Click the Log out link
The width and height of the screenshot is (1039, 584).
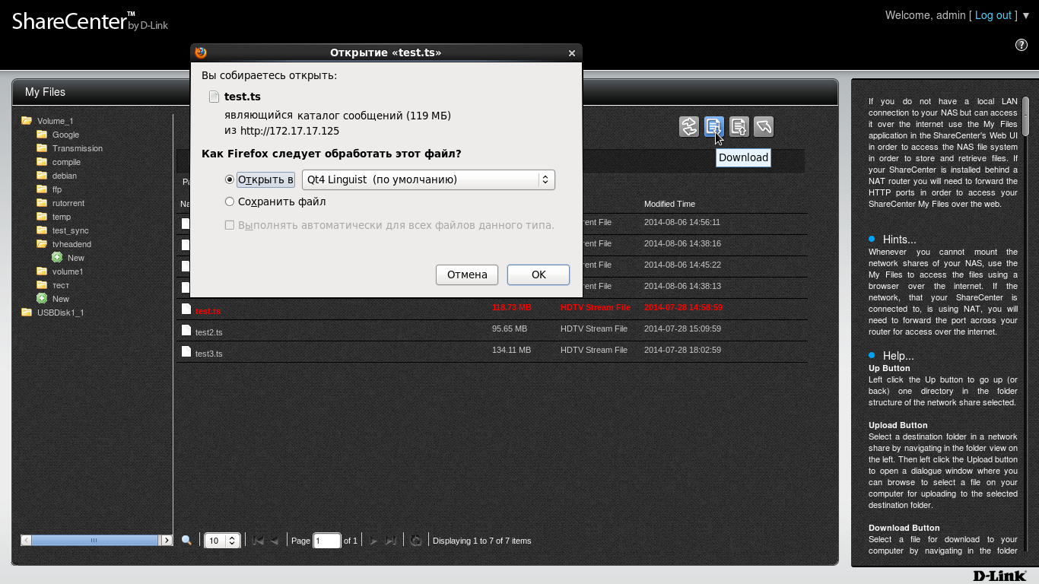tap(993, 15)
